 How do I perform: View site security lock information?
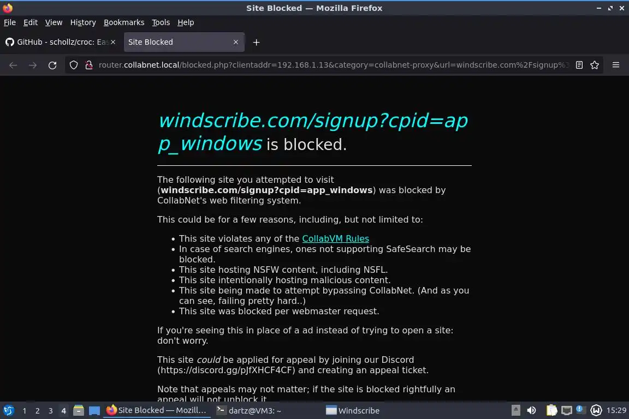coord(89,65)
